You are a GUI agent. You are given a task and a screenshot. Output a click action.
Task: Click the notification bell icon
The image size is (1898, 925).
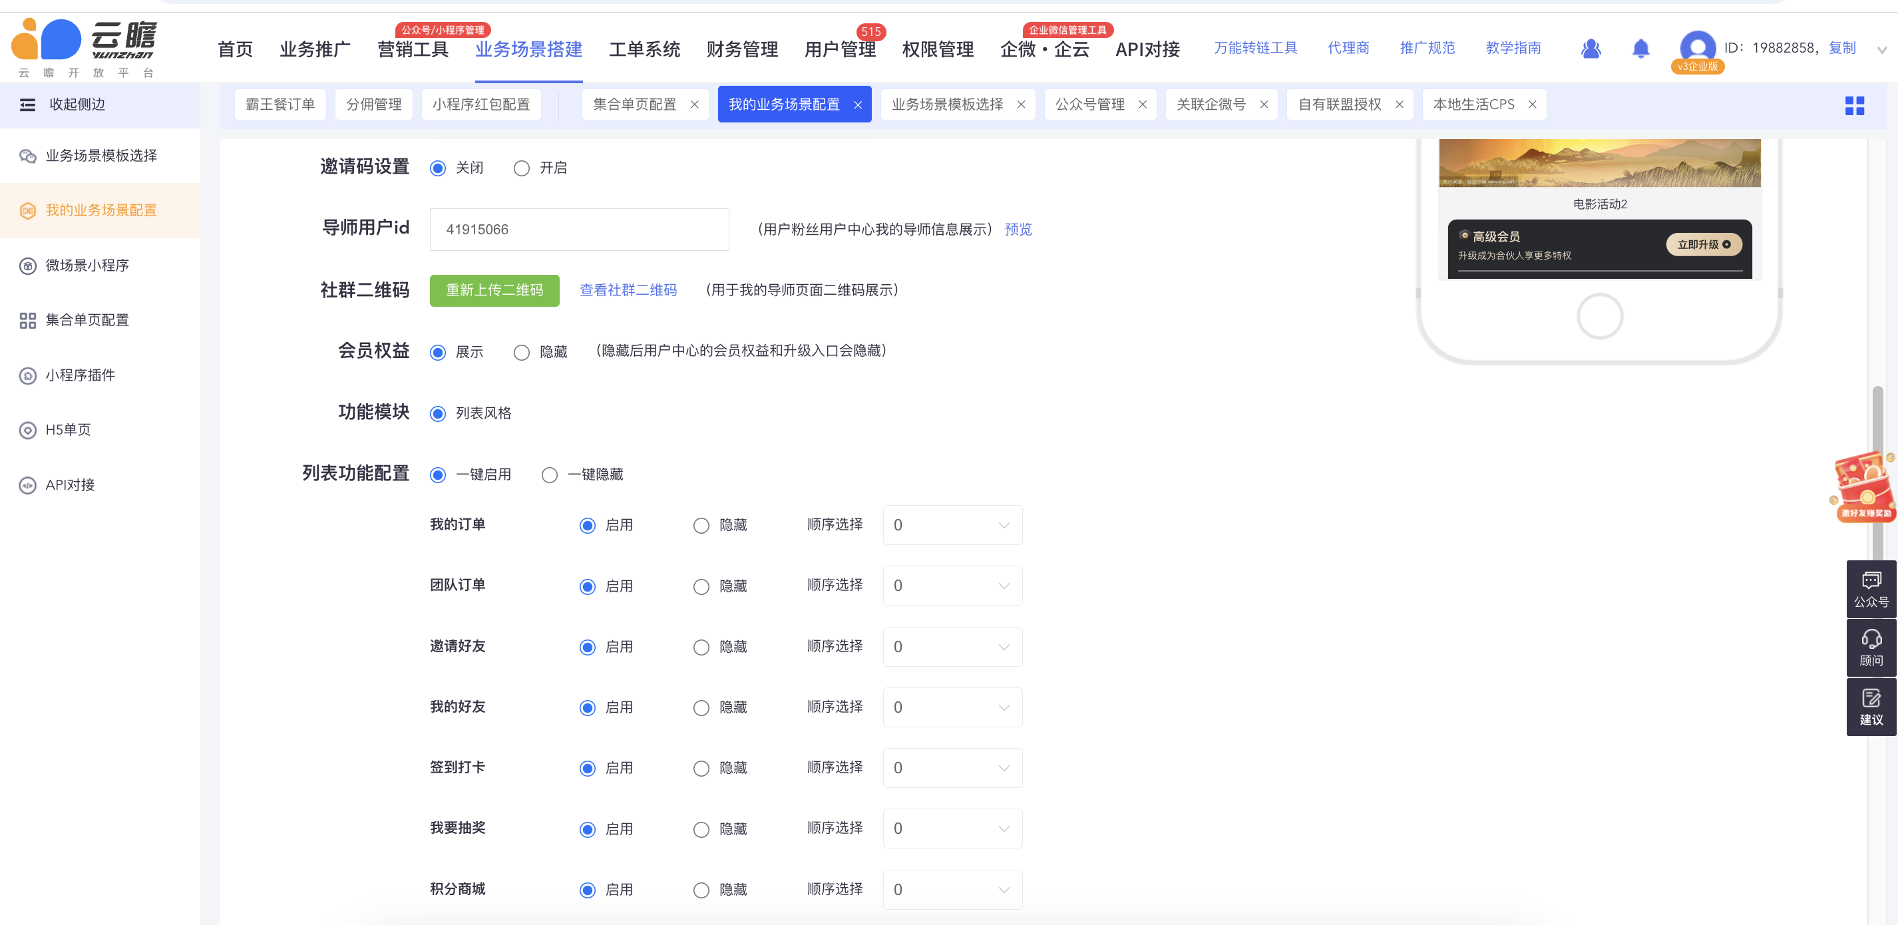coord(1640,49)
